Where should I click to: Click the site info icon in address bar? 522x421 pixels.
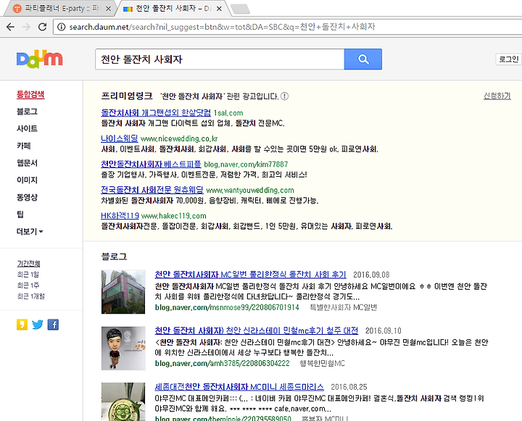coord(61,27)
